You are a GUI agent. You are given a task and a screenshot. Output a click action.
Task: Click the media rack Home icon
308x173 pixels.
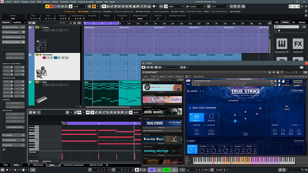point(279,30)
